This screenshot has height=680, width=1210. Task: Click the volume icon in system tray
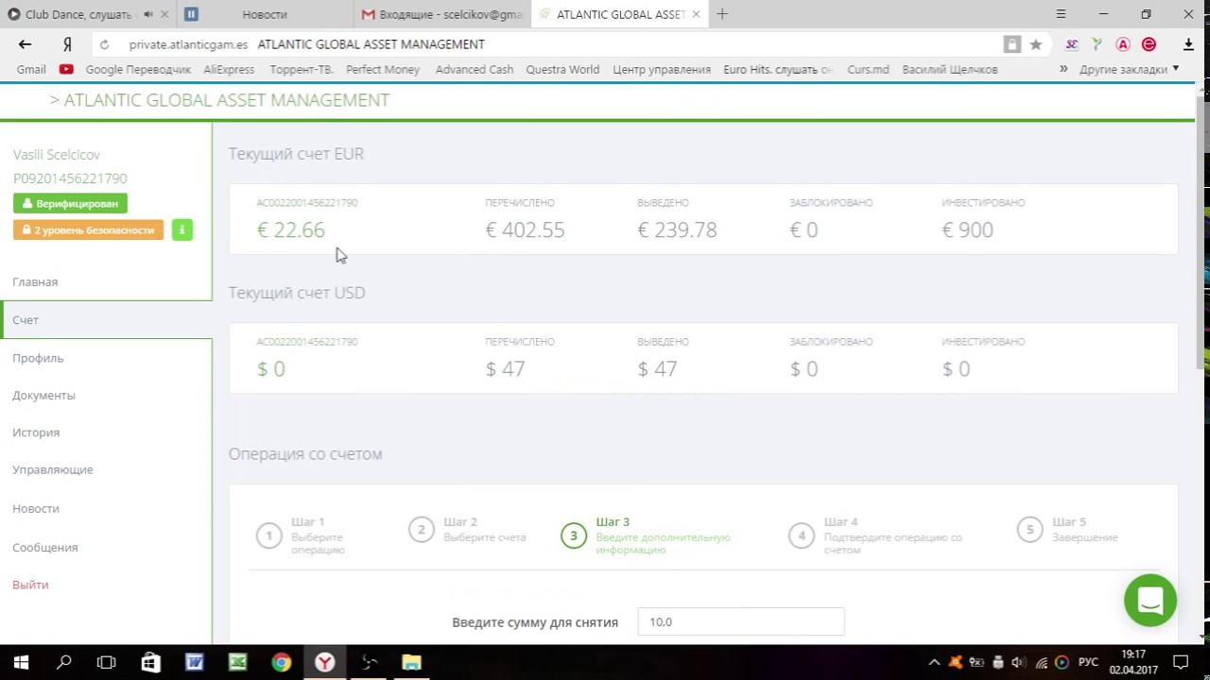pos(1018,662)
